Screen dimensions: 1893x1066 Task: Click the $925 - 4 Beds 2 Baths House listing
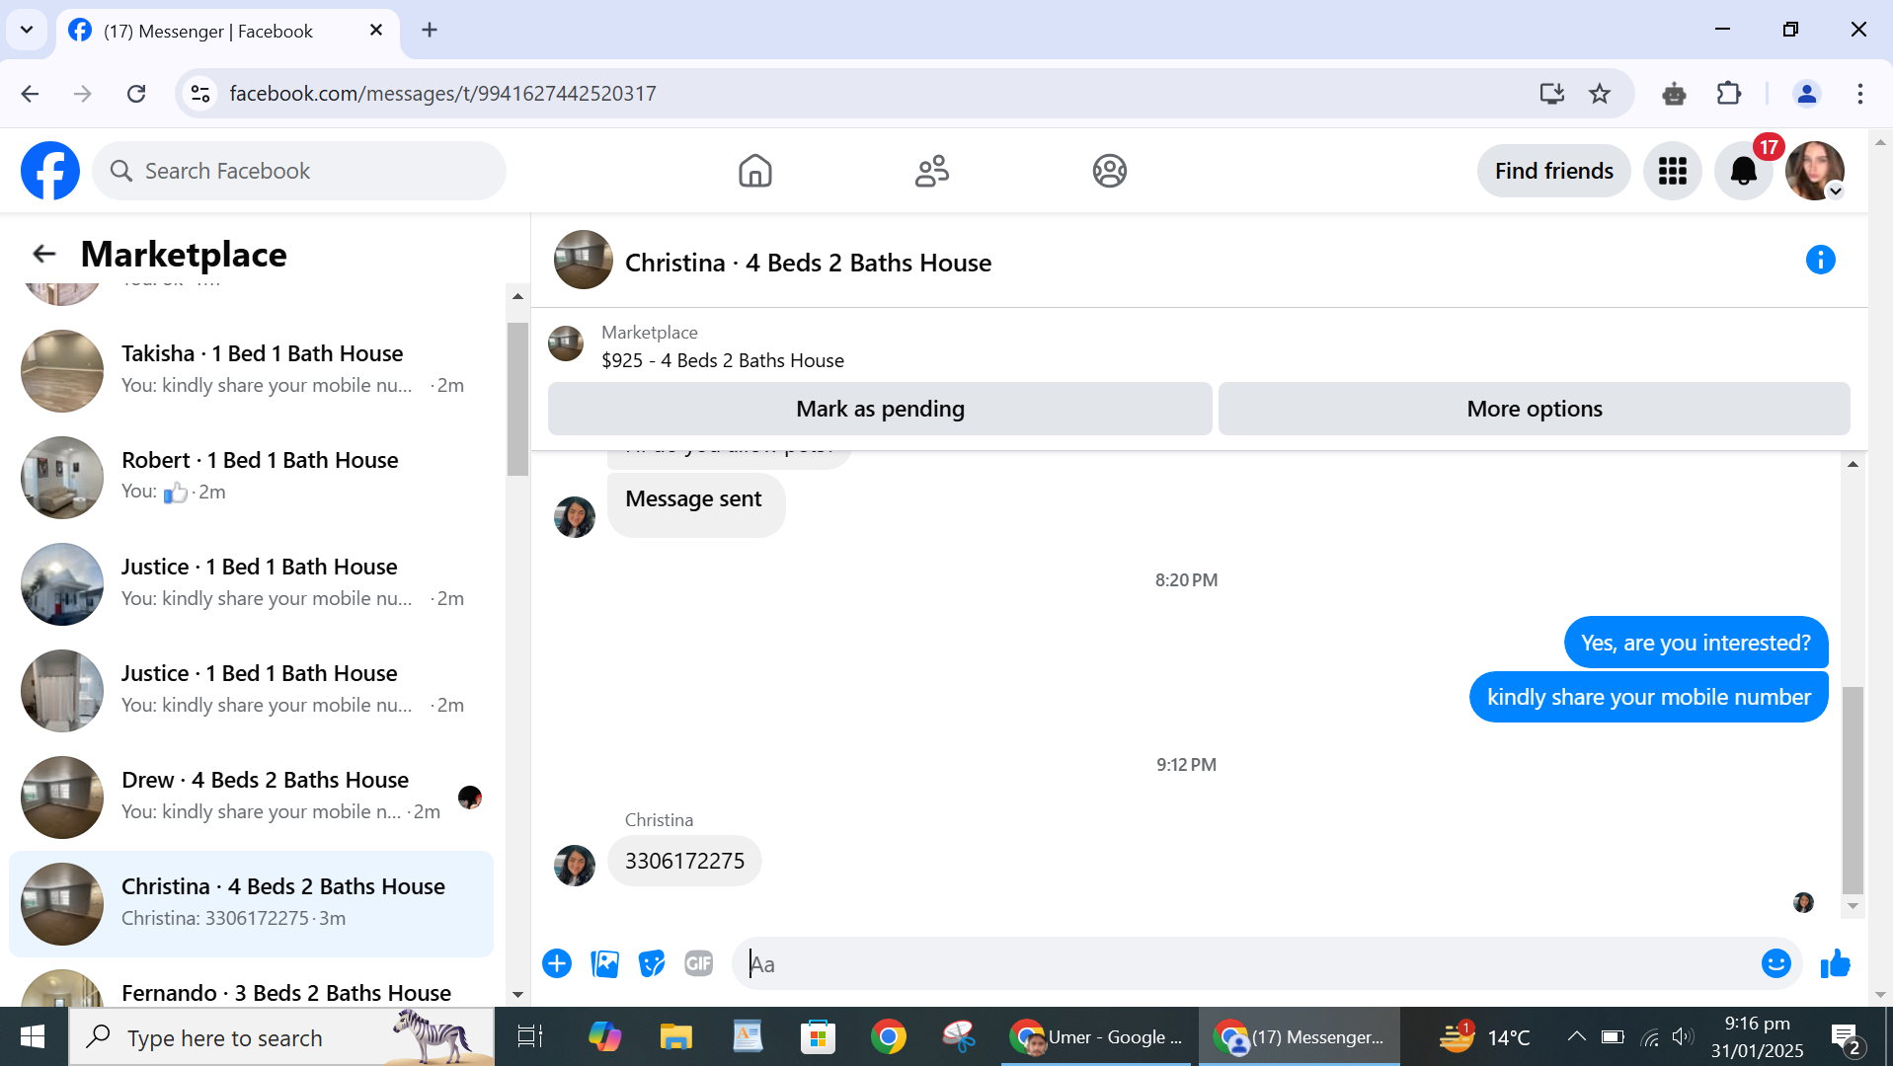coord(723,360)
